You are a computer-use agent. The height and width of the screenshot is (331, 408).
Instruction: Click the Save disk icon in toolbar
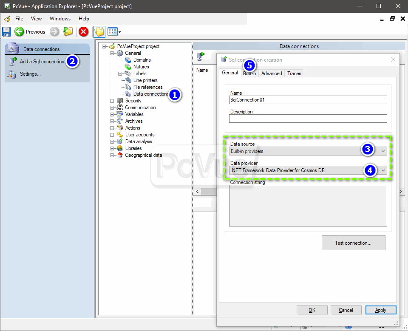(x=6, y=31)
